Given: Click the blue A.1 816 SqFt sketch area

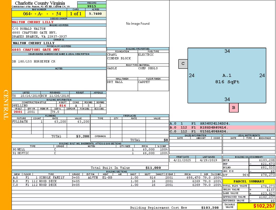Looking at the screenshot, I should (227, 79).
